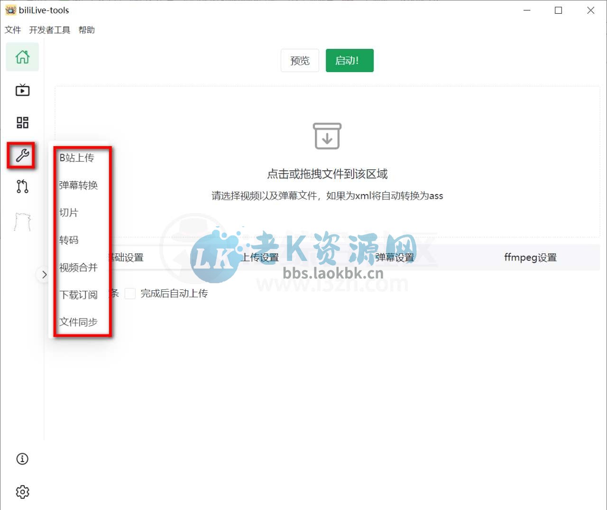Click 点击或拖拽文件到该区域 upload text
This screenshot has height=510, width=607.
(327, 174)
